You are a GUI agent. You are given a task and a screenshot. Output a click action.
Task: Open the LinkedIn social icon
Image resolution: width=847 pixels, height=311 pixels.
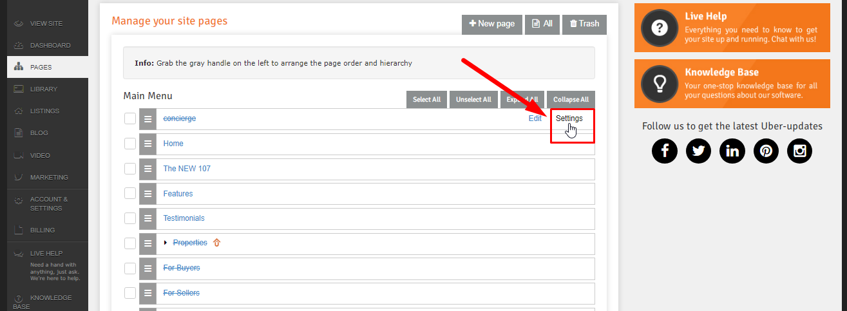coord(732,151)
